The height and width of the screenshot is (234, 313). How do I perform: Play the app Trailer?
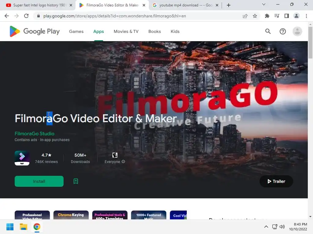coord(276,181)
